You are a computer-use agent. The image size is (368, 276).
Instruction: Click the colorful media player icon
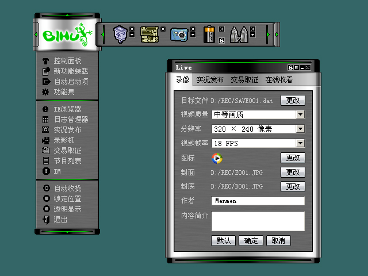(217, 158)
